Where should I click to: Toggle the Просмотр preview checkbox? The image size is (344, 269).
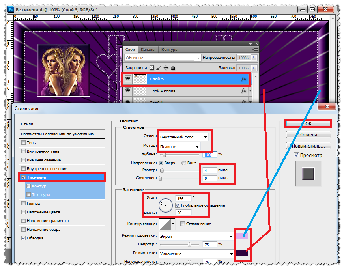tap(296, 155)
